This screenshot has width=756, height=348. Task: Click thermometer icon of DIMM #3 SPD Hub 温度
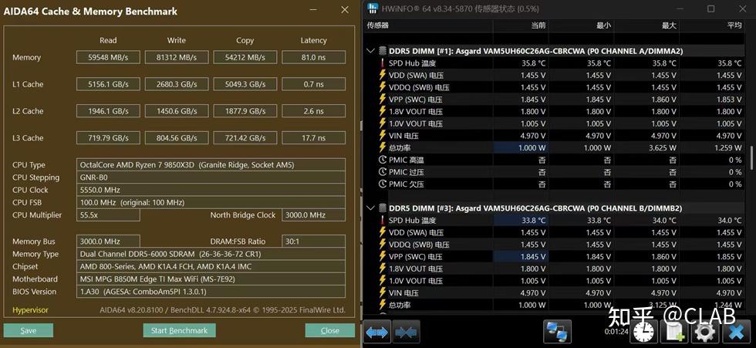pos(383,220)
